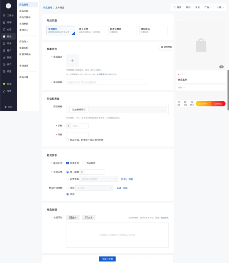229x263 pixels.
Task: Click the 搜索 magnifier in top bar
Action: click(177, 7)
